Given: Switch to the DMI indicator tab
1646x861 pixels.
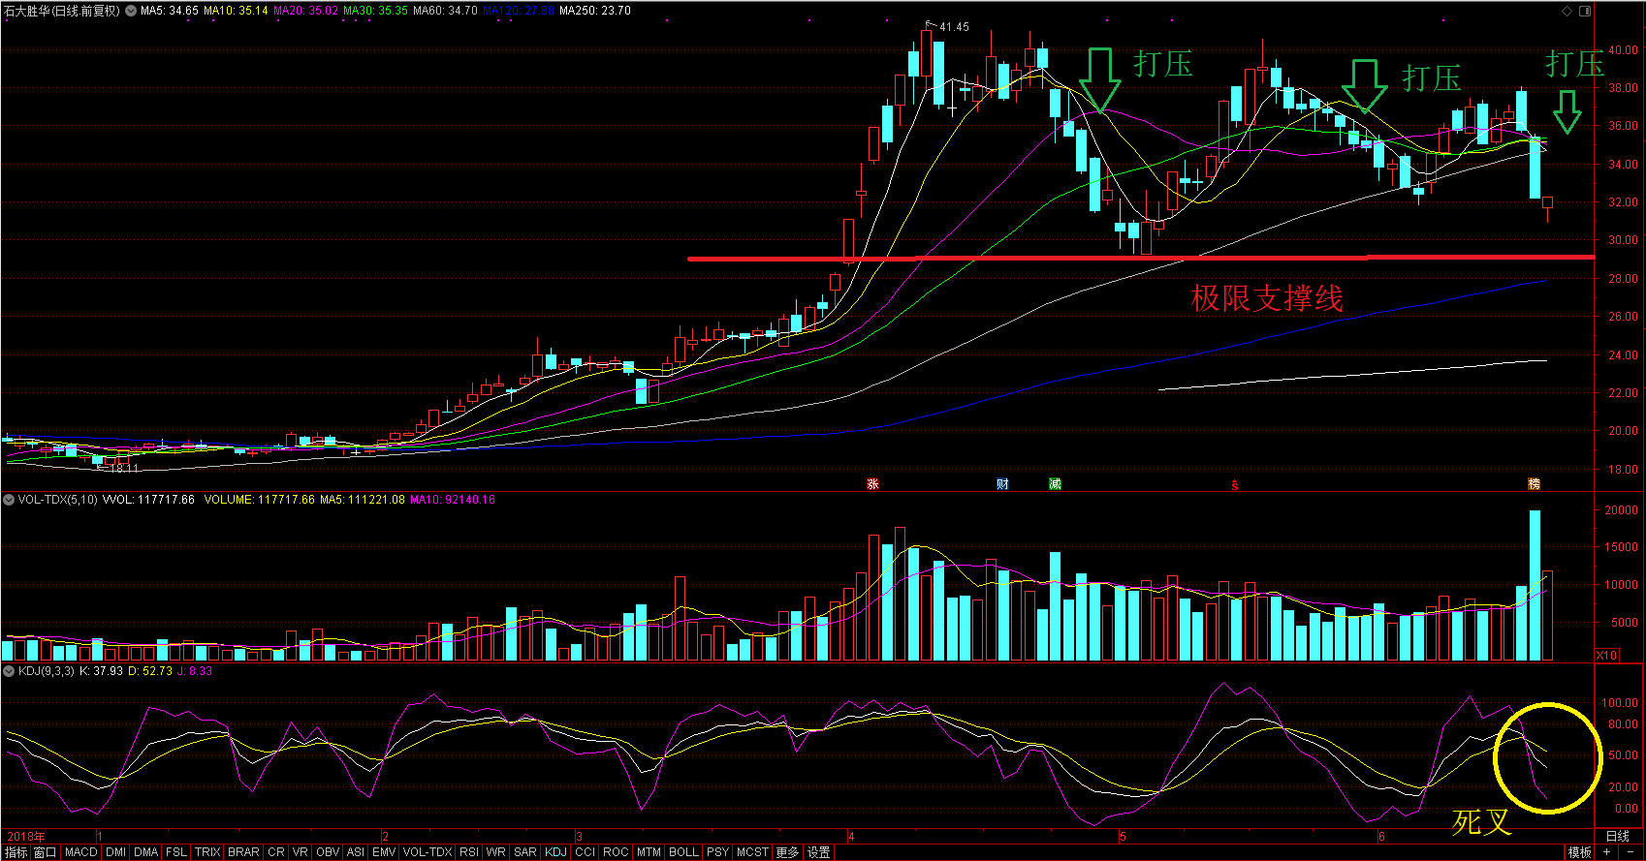Looking at the screenshot, I should 116,852.
